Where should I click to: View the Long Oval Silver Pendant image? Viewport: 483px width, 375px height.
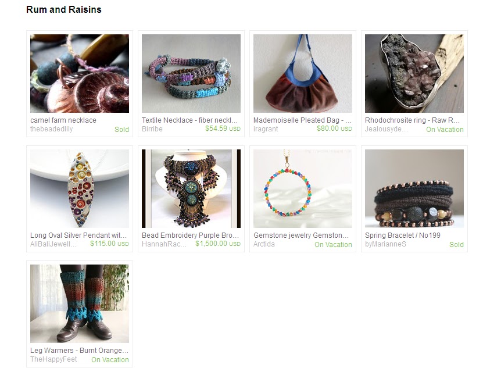tap(80, 188)
